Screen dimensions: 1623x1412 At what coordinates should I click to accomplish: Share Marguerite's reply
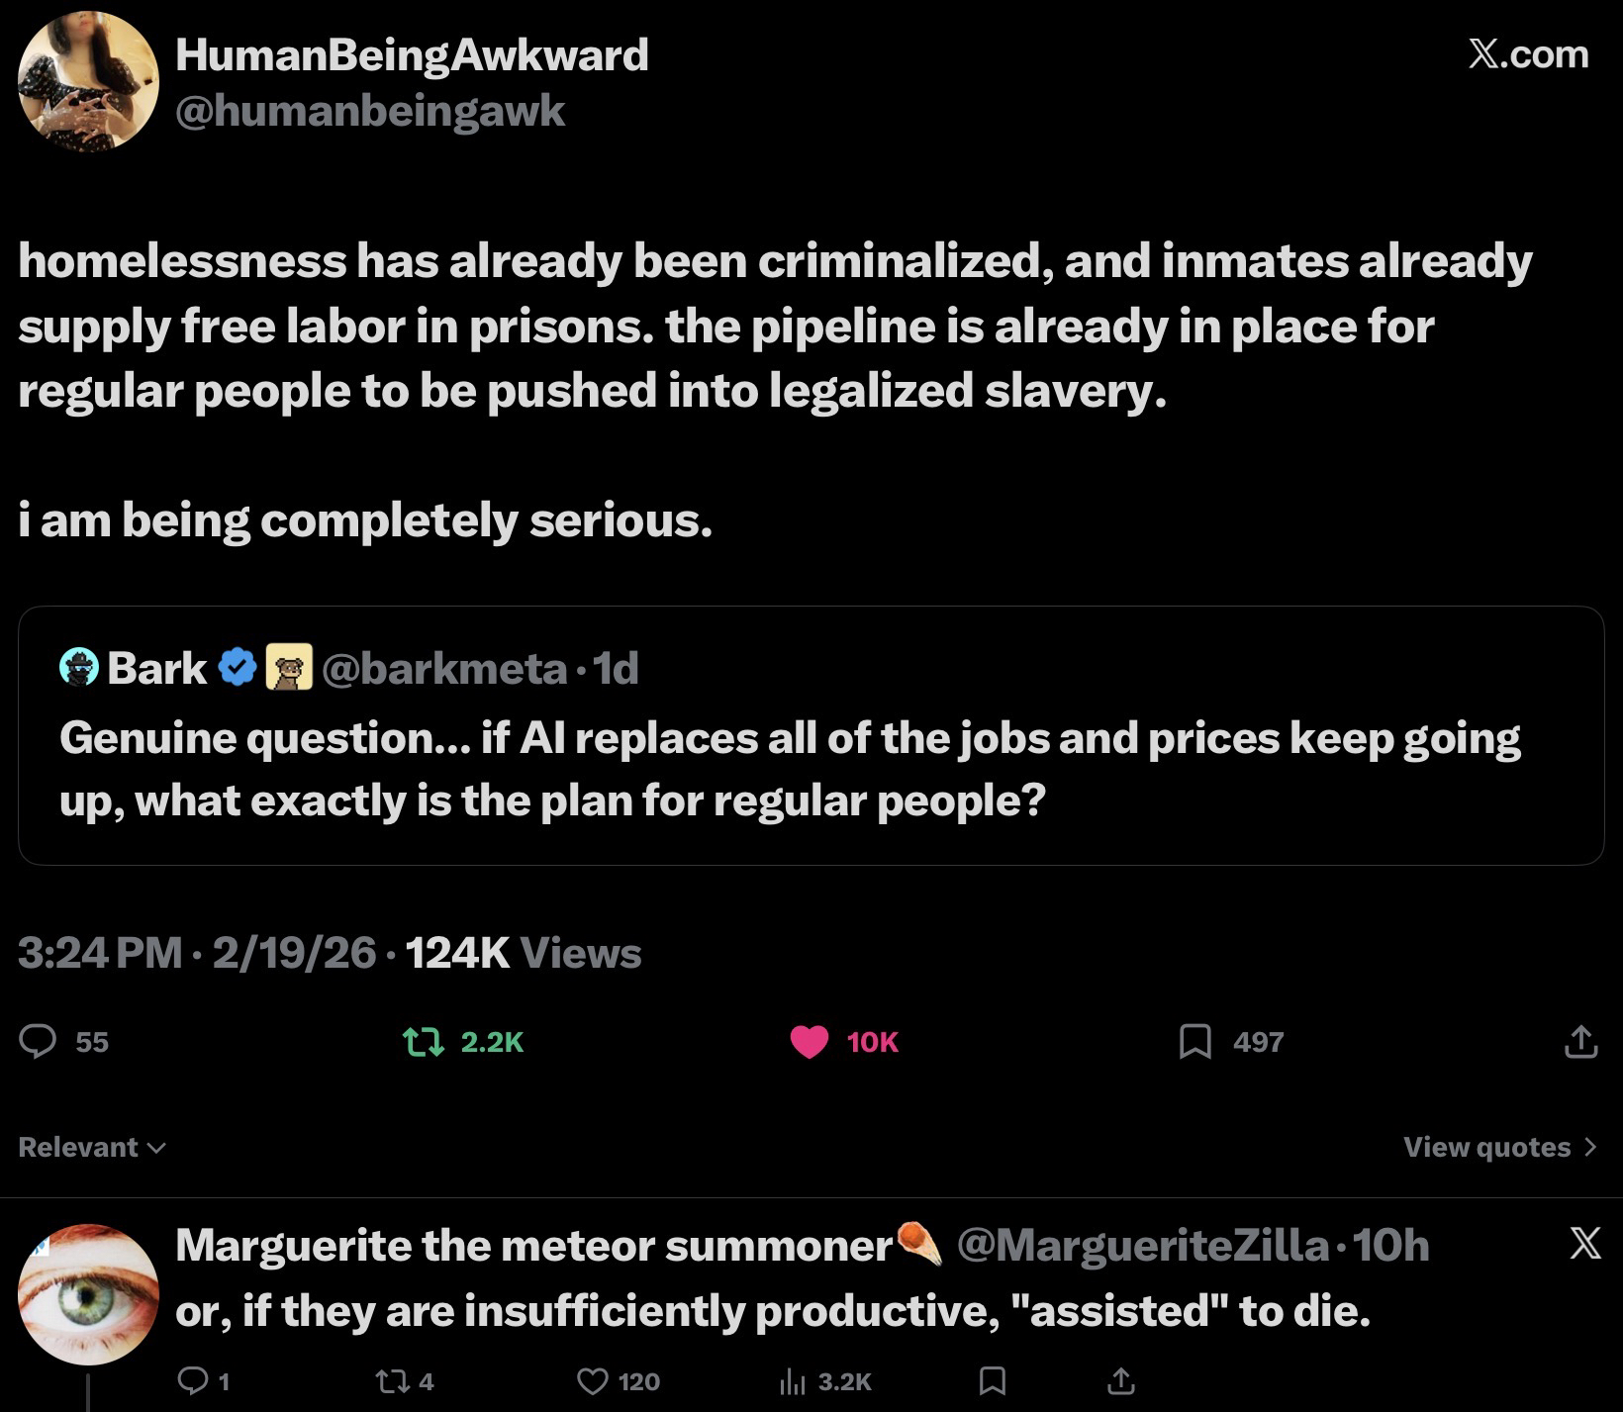1120,1381
